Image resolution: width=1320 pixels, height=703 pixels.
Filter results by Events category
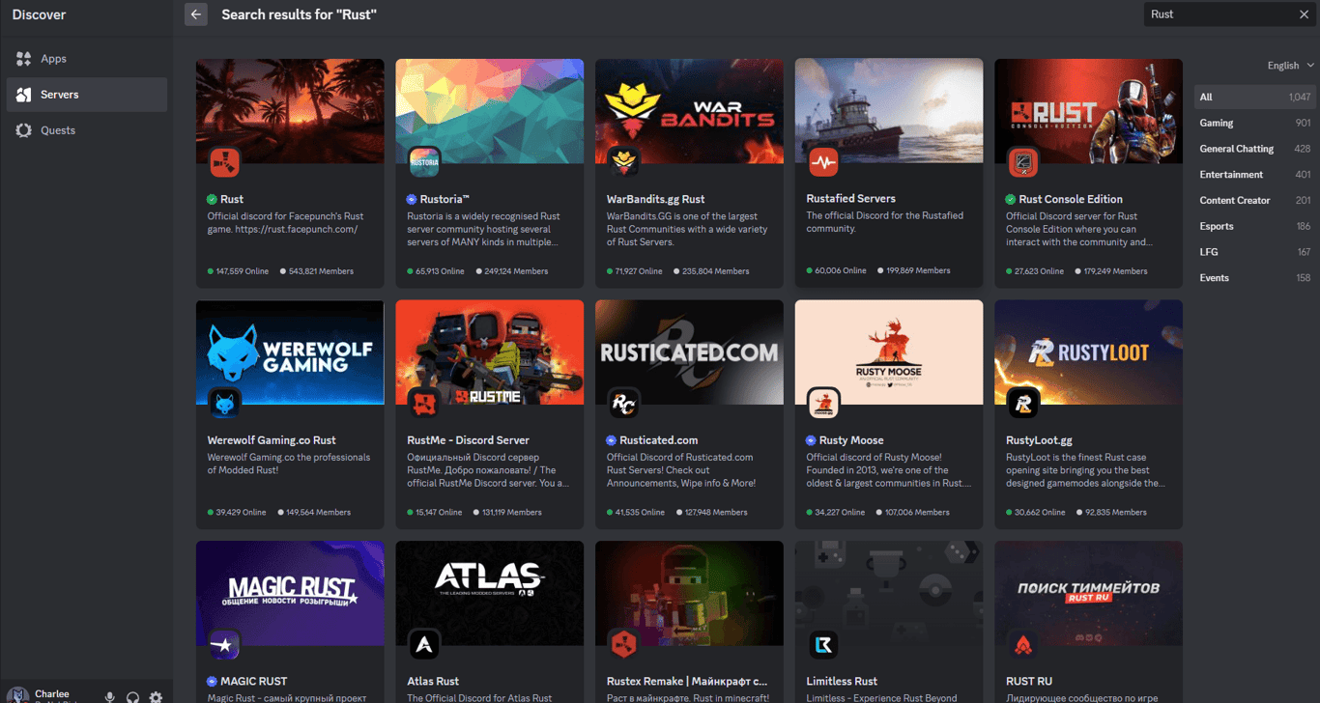tap(1254, 278)
